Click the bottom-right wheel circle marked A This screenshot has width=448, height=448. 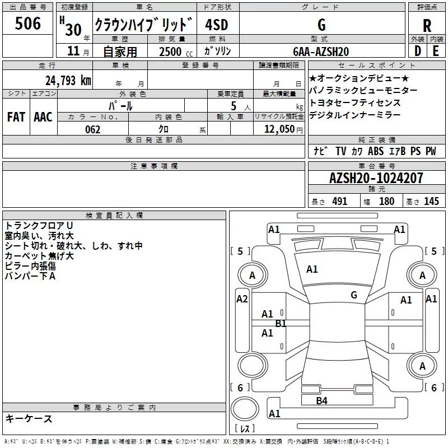422,366
